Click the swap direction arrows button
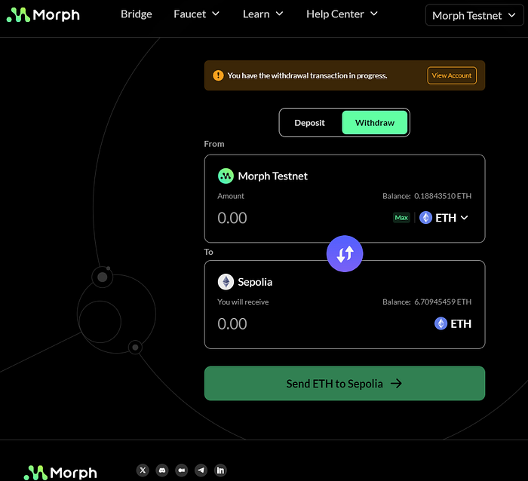This screenshot has height=481, width=528. [x=345, y=253]
